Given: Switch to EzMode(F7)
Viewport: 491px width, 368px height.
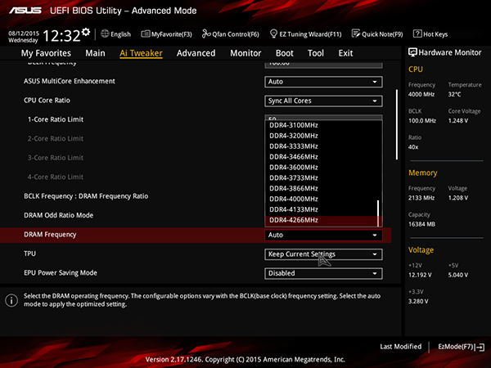Looking at the screenshot, I should pos(462,347).
